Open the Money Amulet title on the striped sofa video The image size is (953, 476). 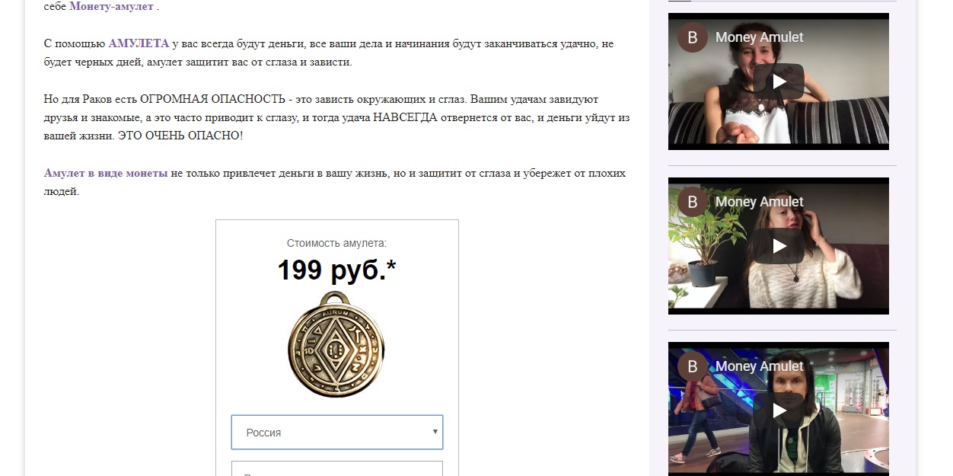click(x=759, y=37)
